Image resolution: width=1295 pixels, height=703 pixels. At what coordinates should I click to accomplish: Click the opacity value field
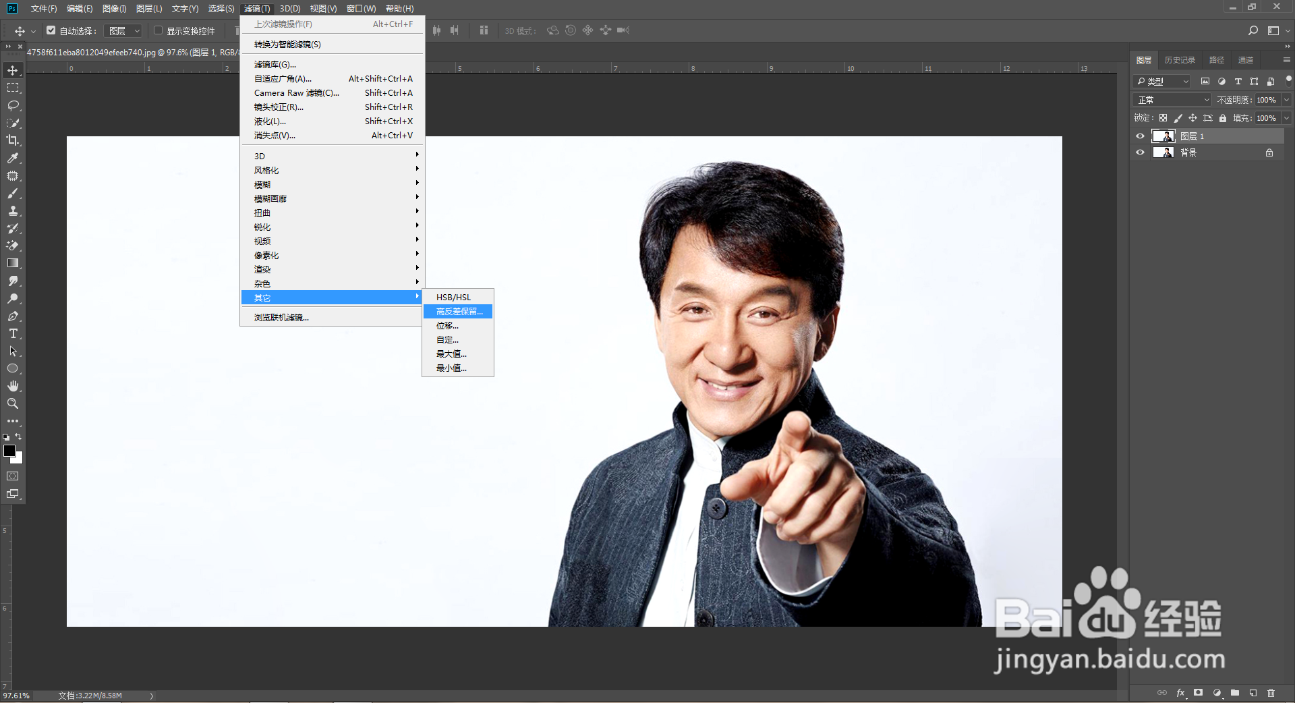coord(1267,100)
